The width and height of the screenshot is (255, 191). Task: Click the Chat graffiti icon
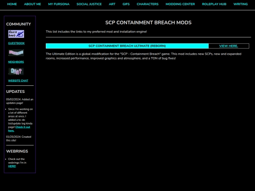[16, 71]
